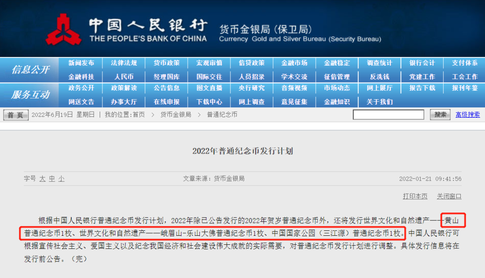Select 政策解读 navigation item
Viewport: 485px width, 278px height.
(x=124, y=88)
